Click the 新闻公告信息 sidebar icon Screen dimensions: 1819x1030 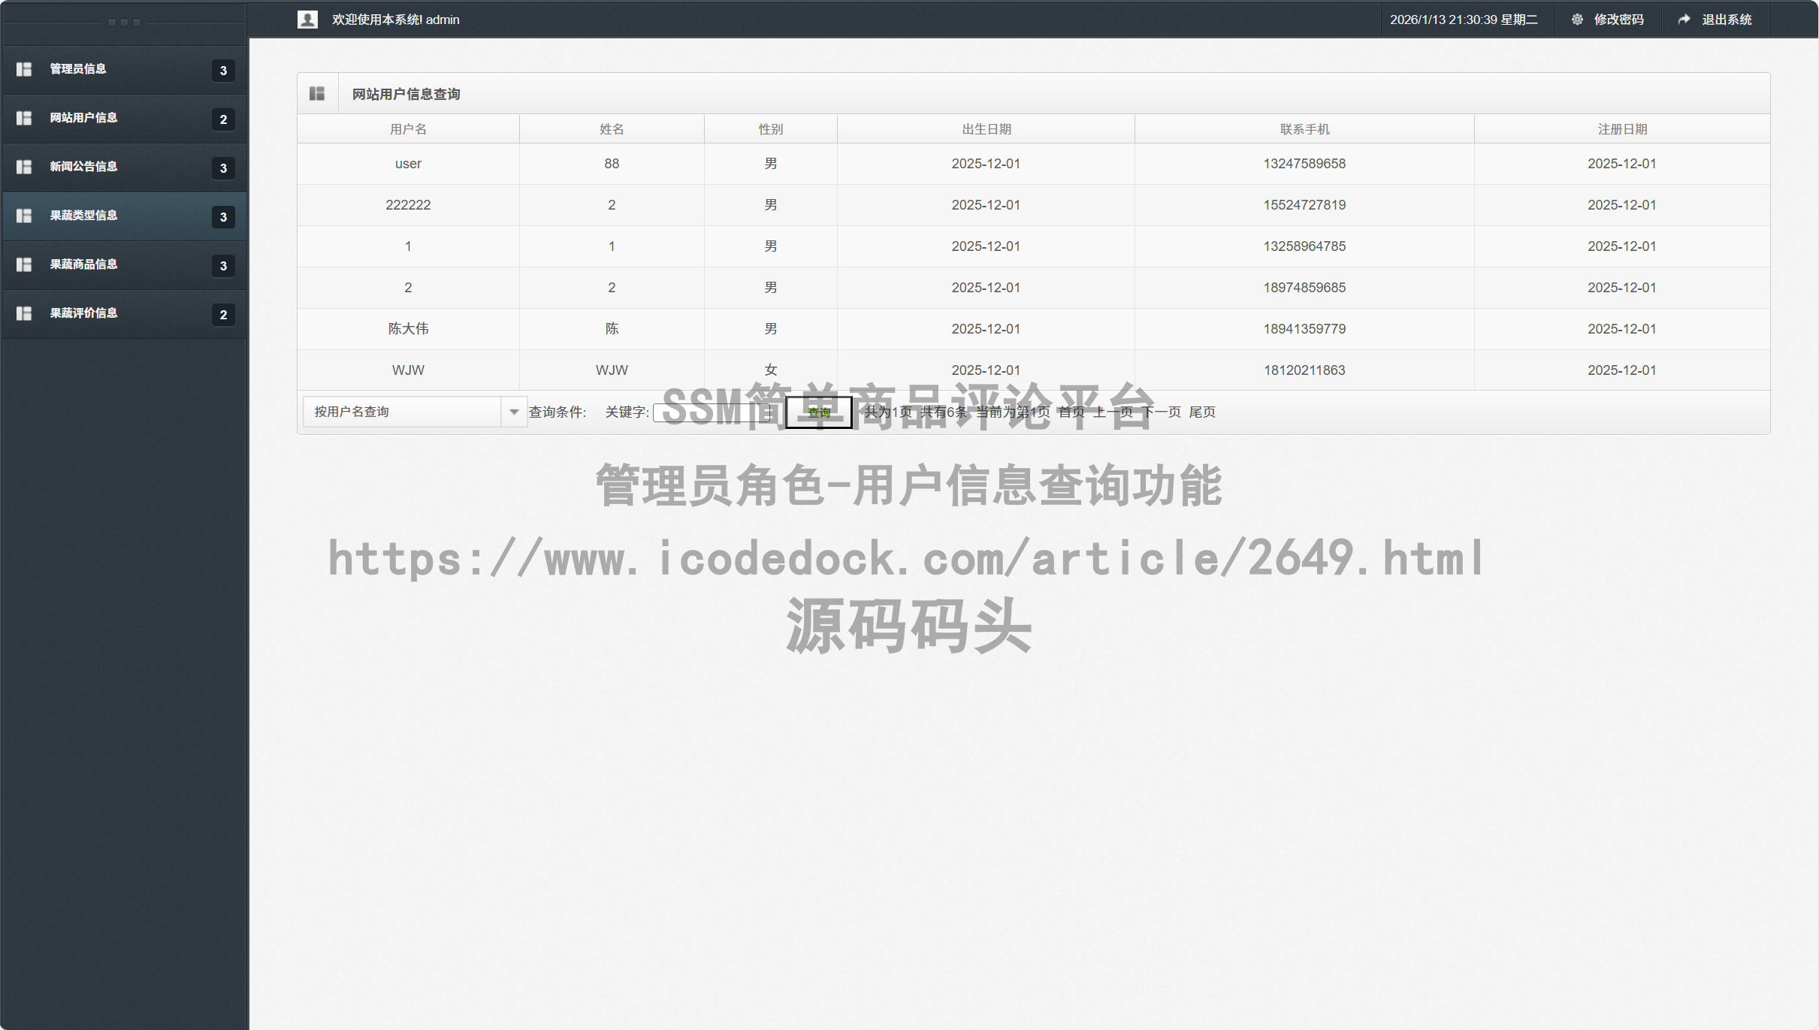click(x=23, y=167)
